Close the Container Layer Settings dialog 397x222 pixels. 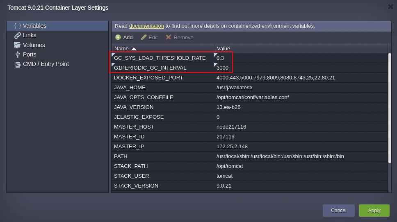390,7
